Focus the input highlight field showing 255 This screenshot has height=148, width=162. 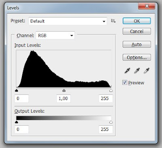coord(106,98)
